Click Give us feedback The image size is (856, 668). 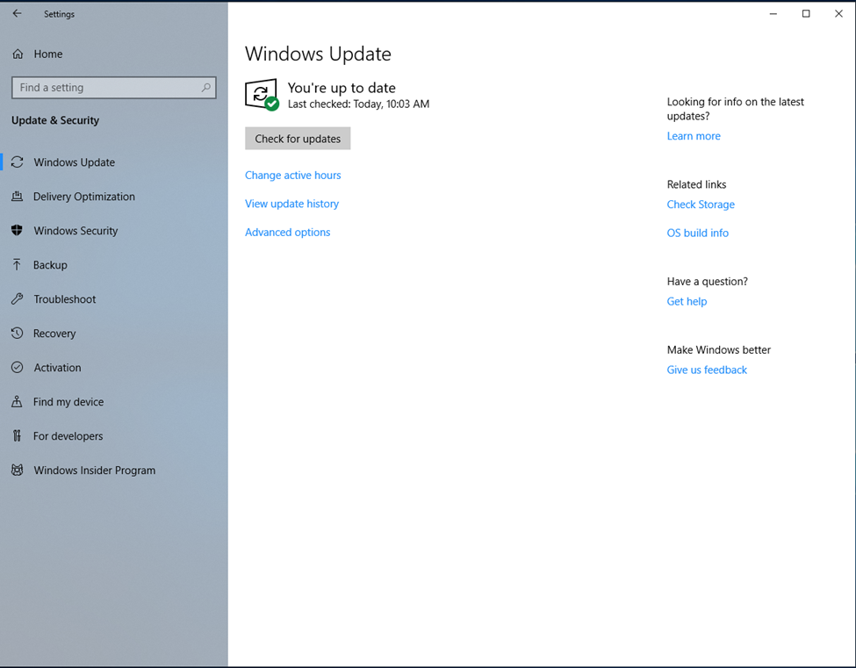click(707, 370)
